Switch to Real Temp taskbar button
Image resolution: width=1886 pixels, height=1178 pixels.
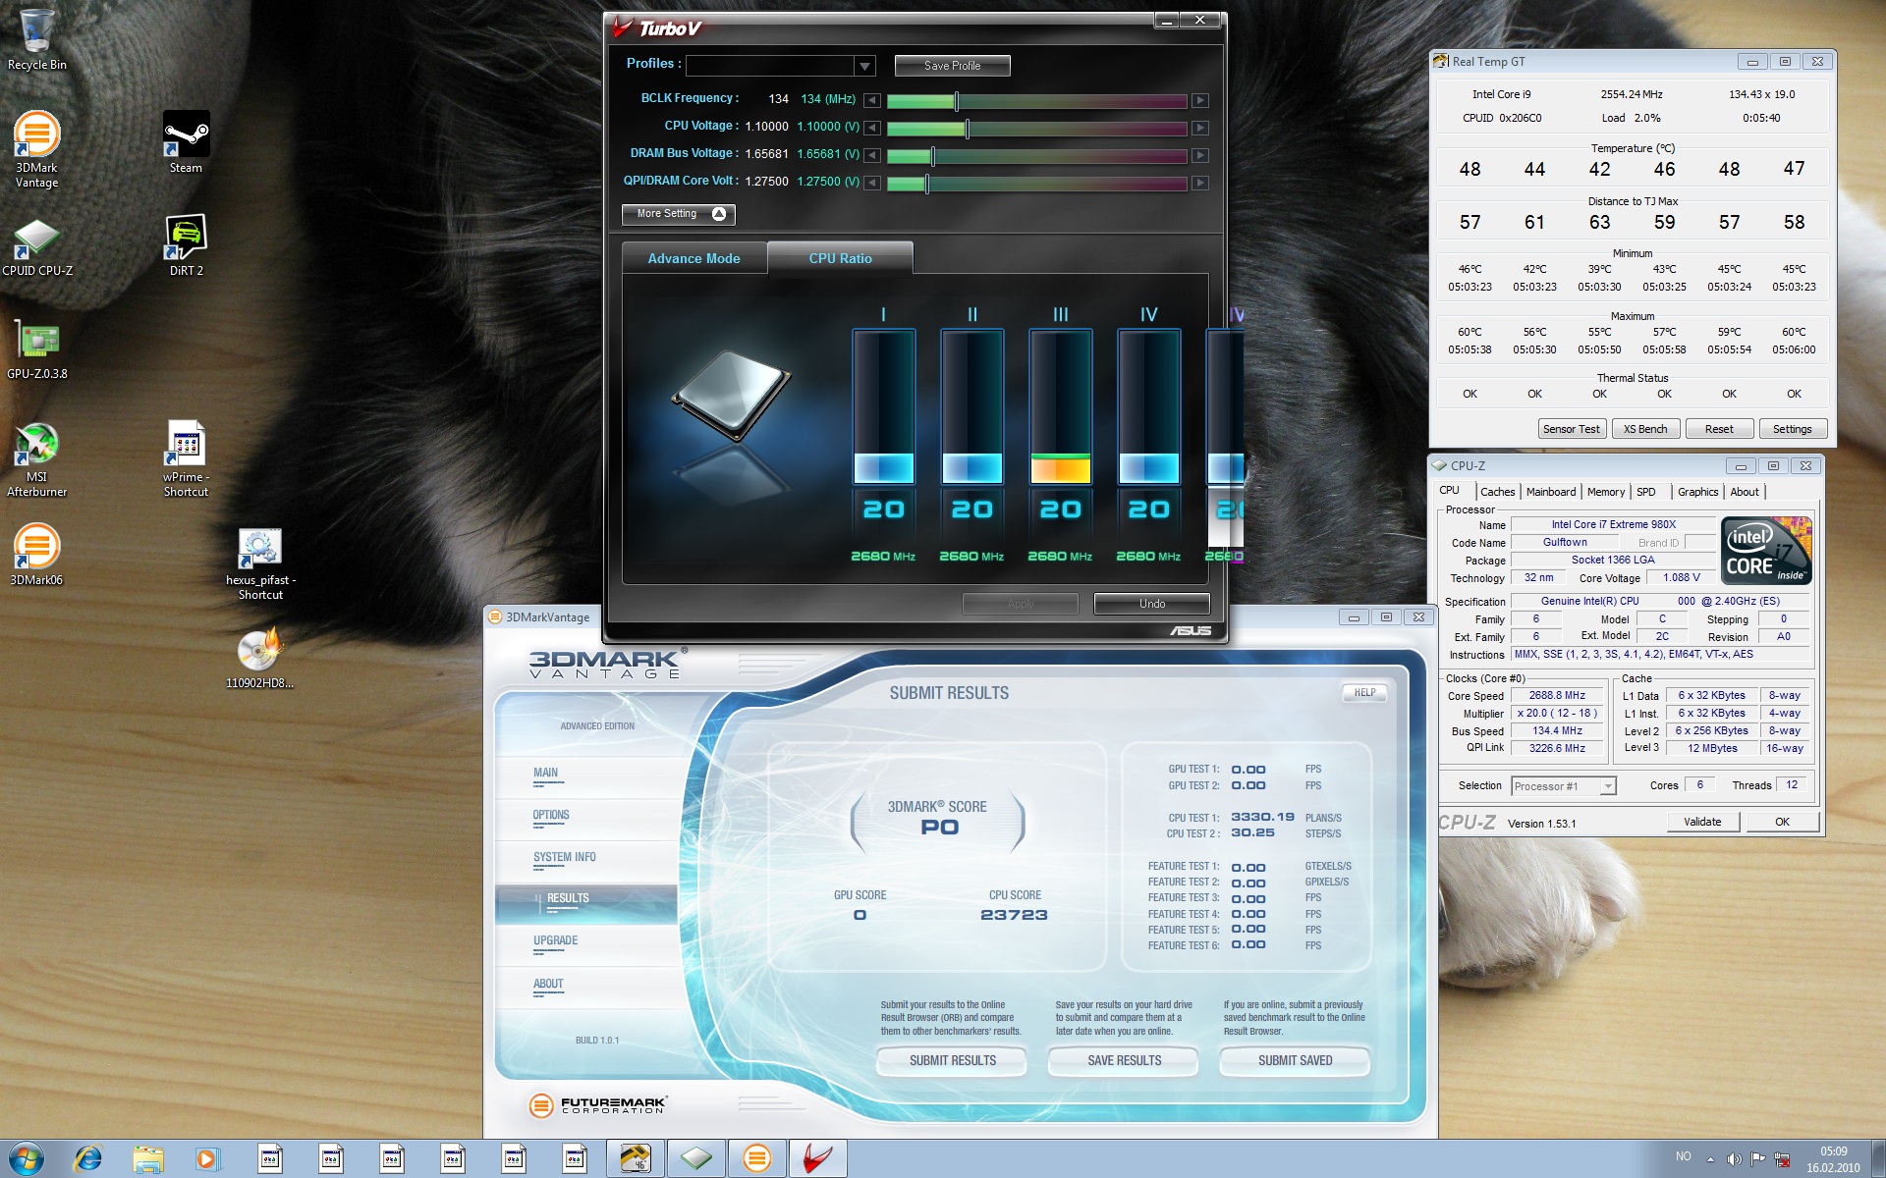[x=636, y=1159]
